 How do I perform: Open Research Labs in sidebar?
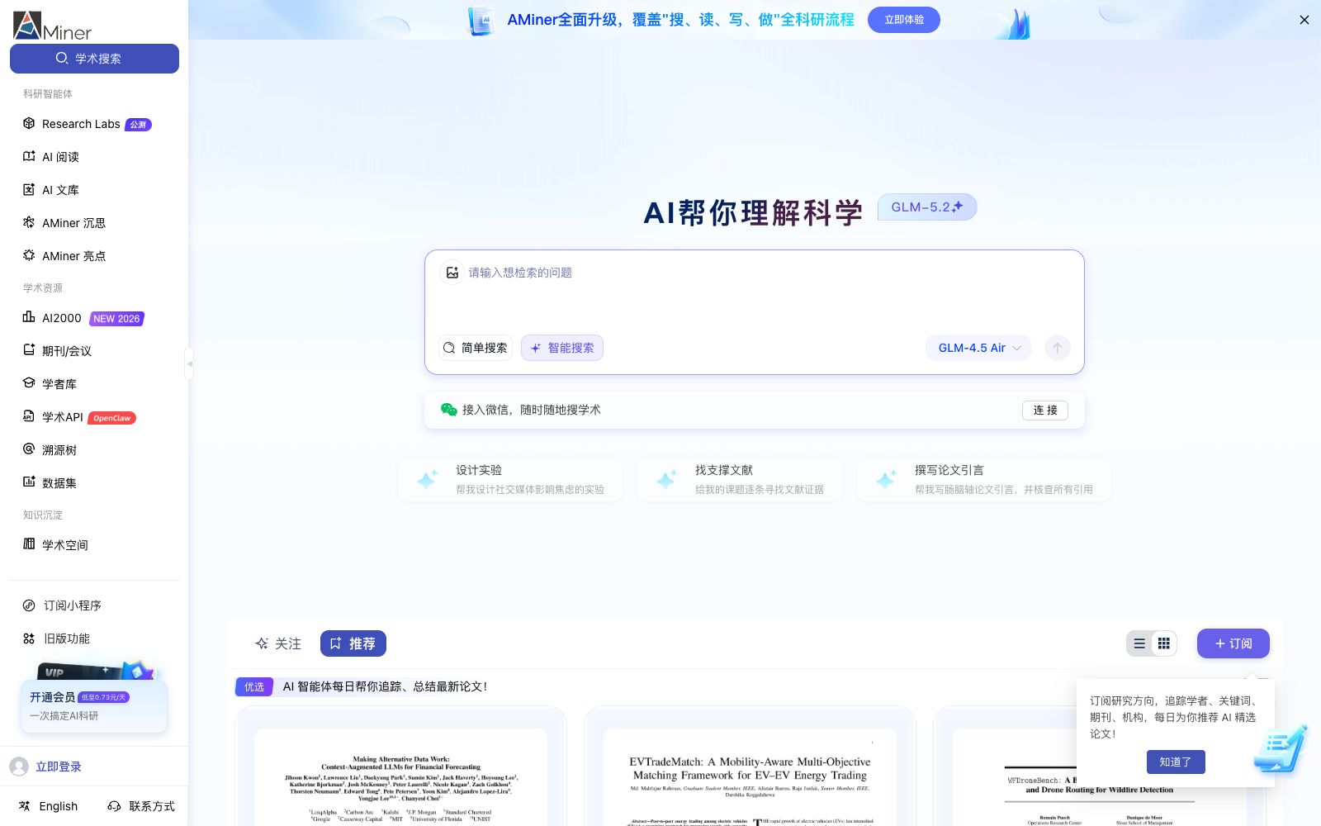point(81,124)
